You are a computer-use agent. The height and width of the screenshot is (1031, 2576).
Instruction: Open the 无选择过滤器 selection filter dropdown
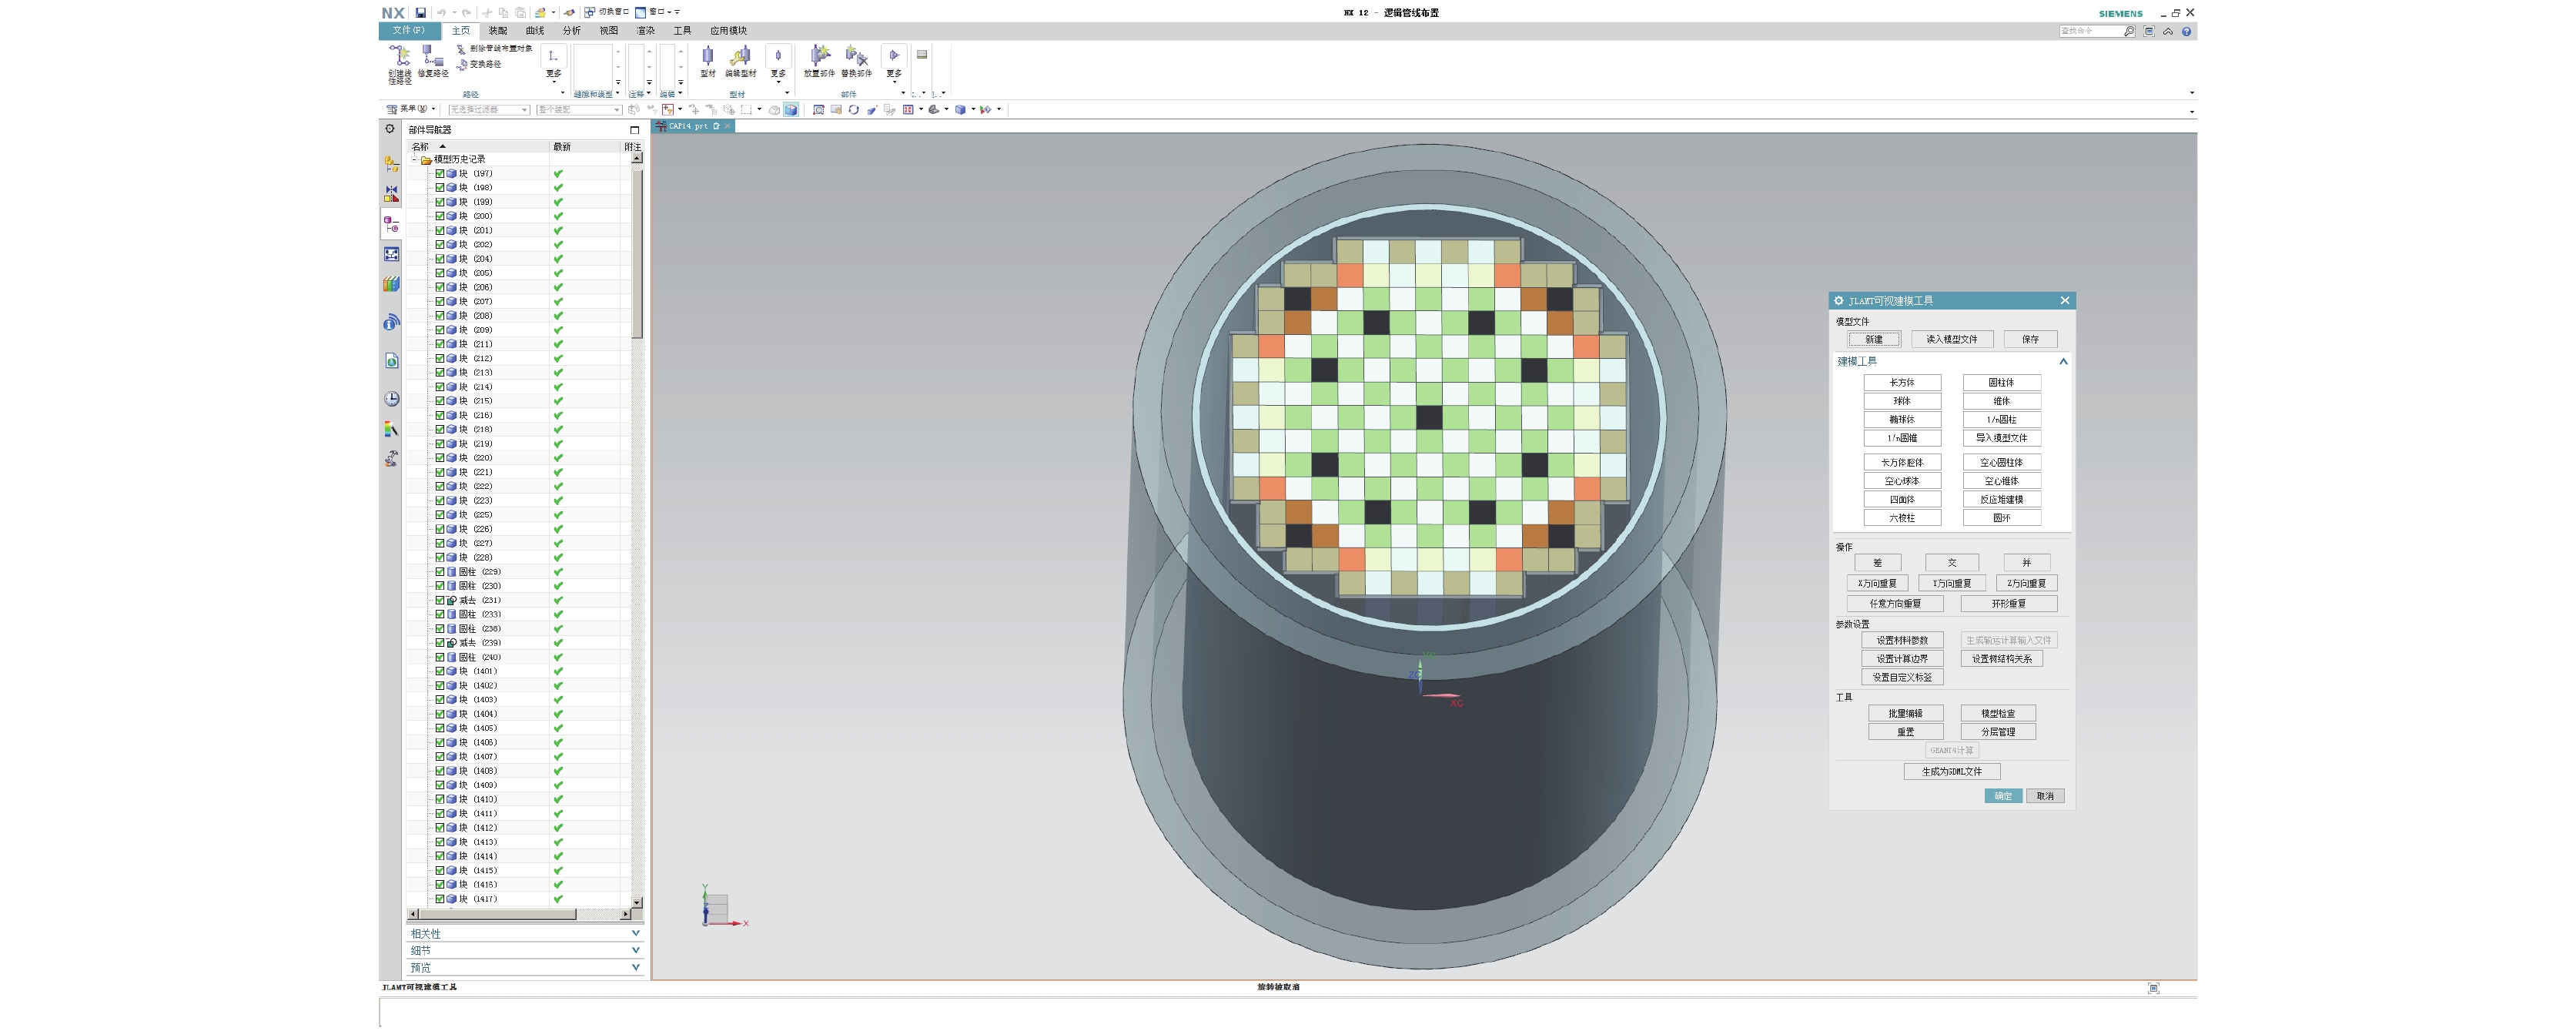[x=488, y=110]
